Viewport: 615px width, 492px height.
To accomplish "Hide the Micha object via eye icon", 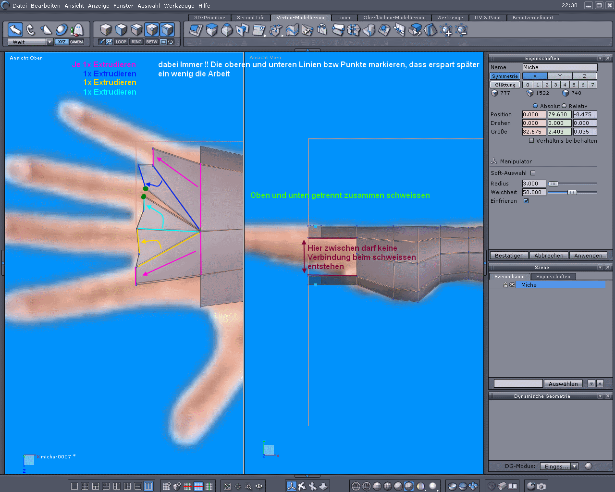I will click(512, 285).
